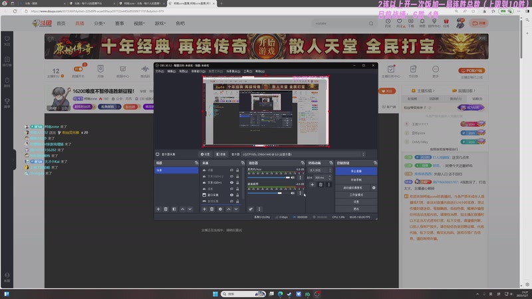Open notifications bell in Douyu header
The height and width of the screenshot is (299, 532).
pyautogui.click(x=422, y=23)
